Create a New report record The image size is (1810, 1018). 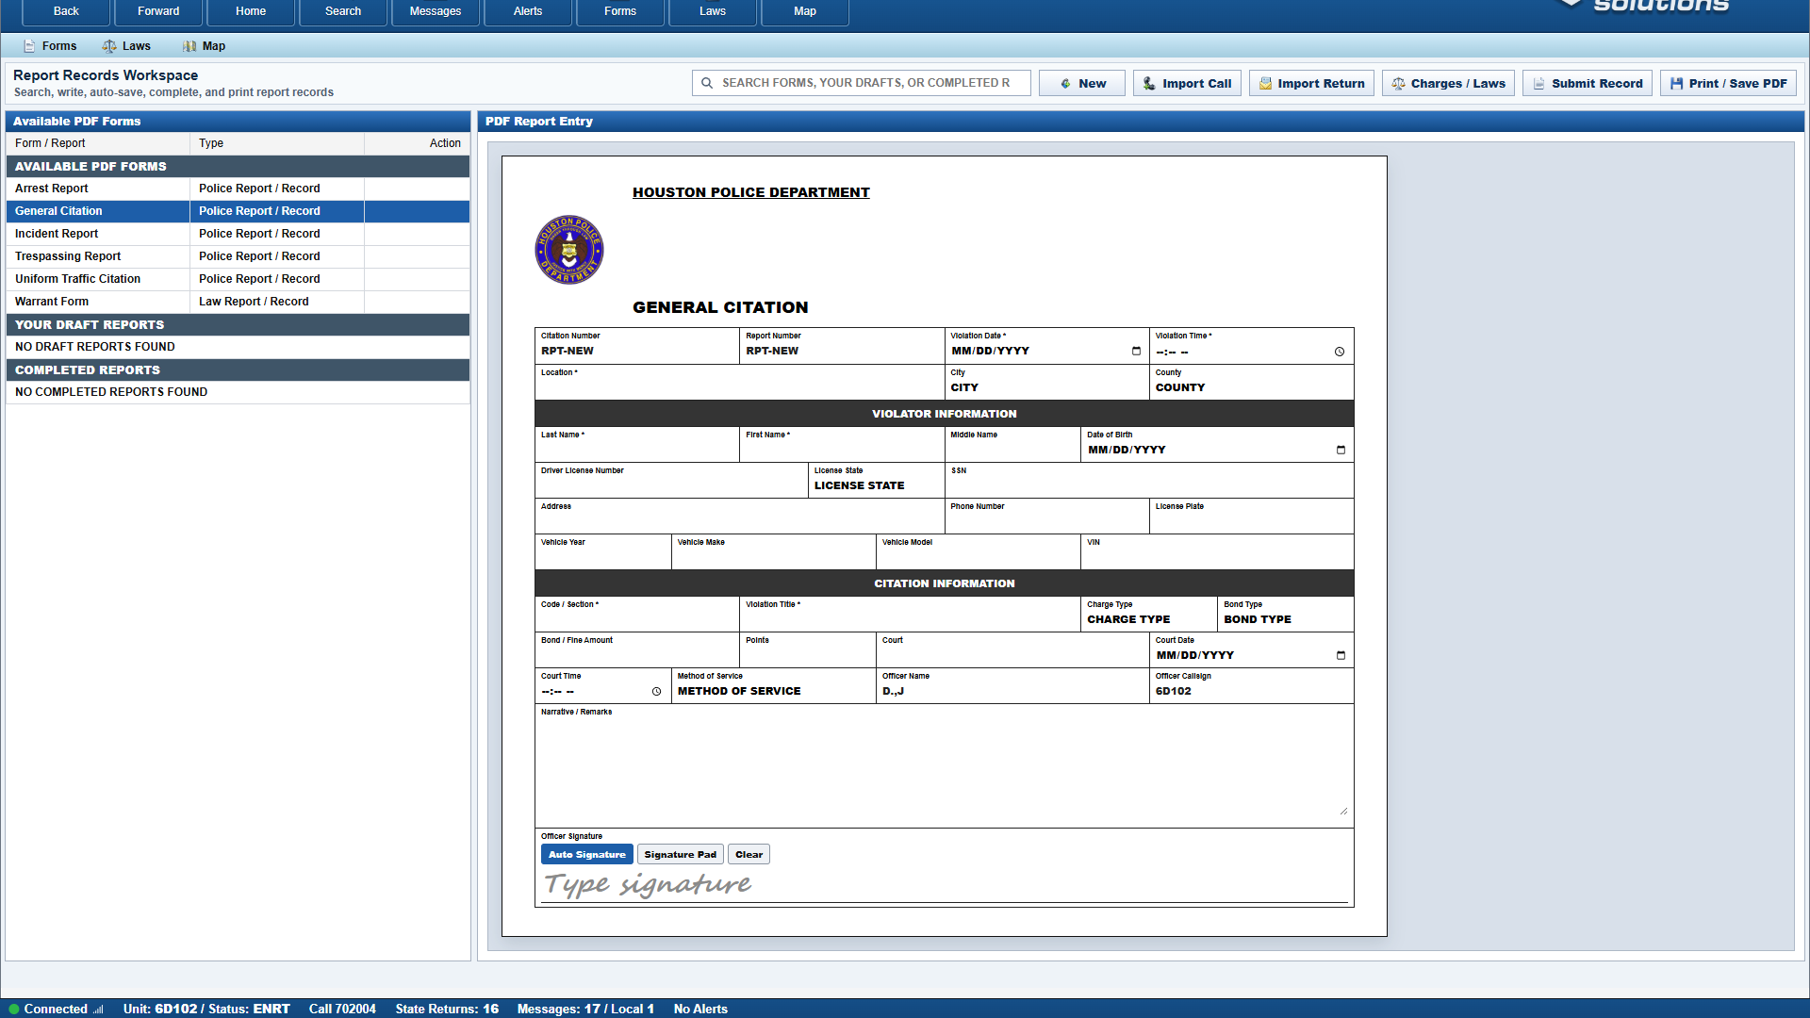(x=1082, y=83)
